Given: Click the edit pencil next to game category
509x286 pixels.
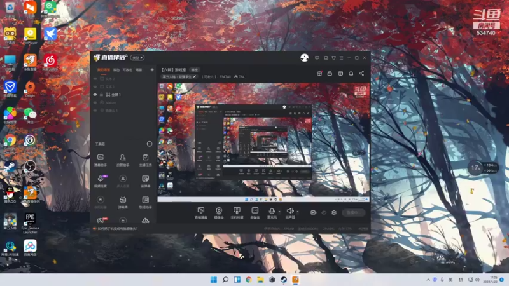Looking at the screenshot, I should [195, 77].
